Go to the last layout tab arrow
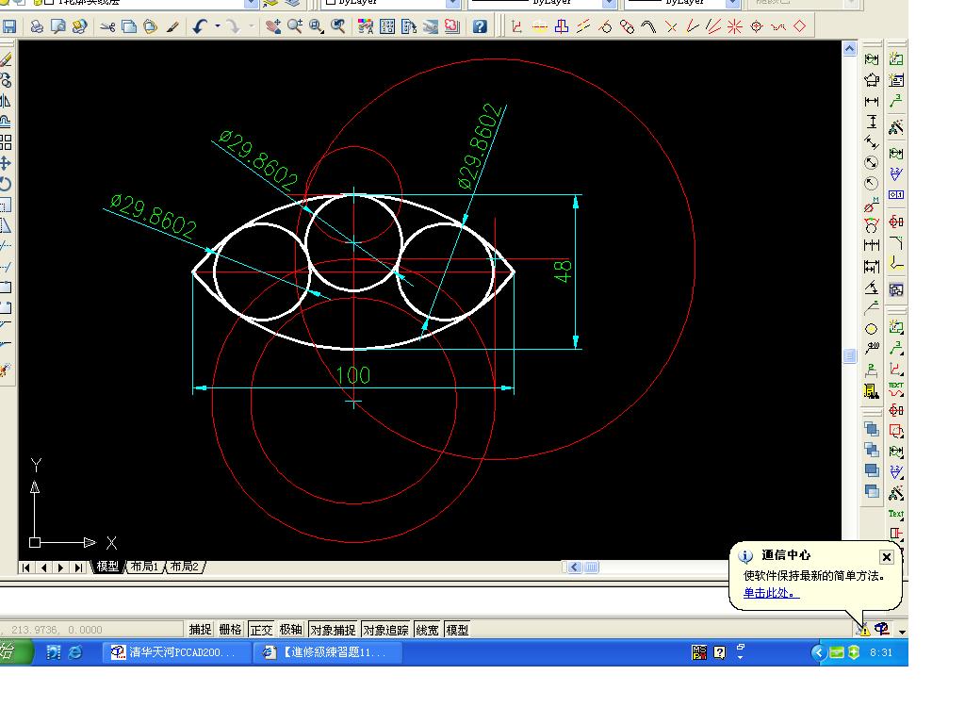Image resolution: width=965 pixels, height=724 pixels. [79, 567]
